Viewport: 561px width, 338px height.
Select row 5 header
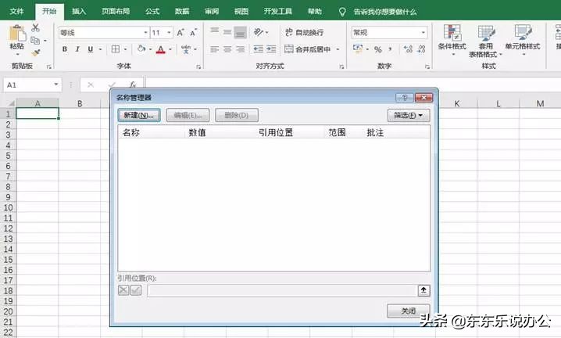(9, 156)
